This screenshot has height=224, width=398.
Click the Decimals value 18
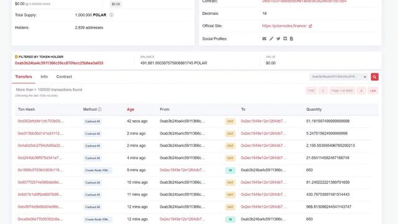coord(264,14)
